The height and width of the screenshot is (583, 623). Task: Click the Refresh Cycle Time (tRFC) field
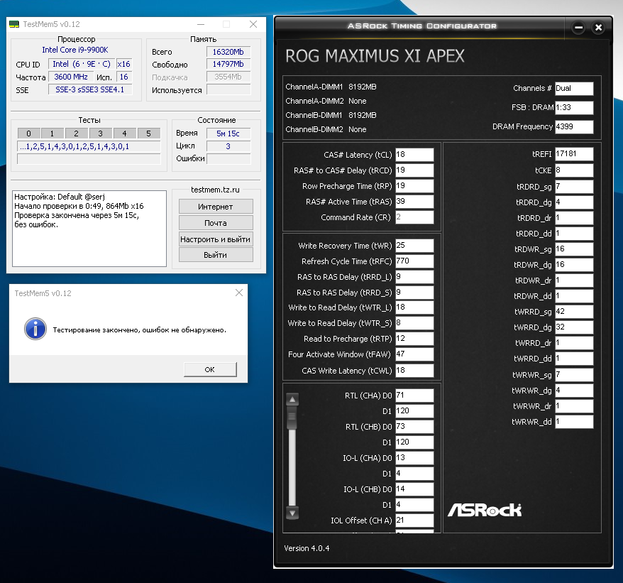pos(414,261)
